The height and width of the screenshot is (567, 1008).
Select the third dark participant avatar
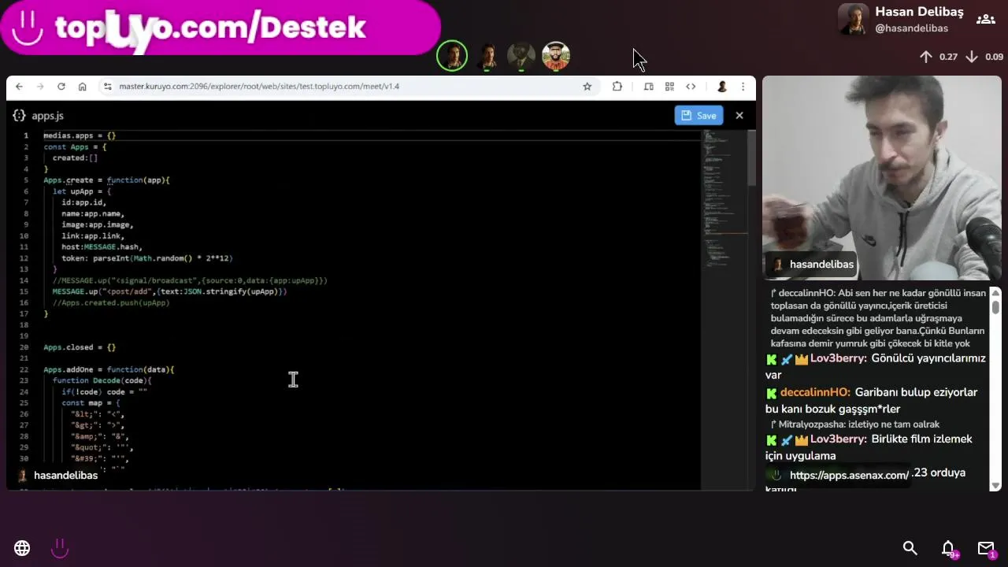(521, 56)
